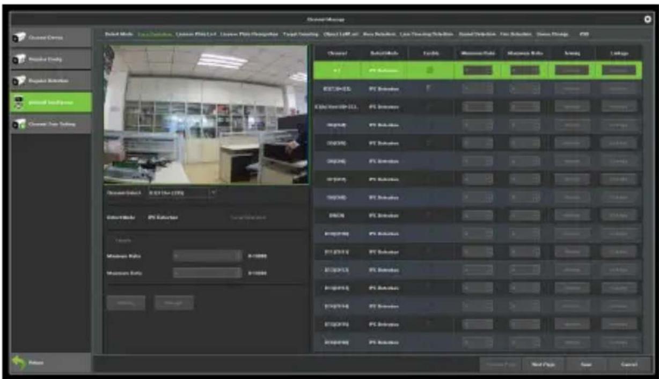
Task: Click the bottom sidebar camera icon above Return
Action: tap(19, 125)
